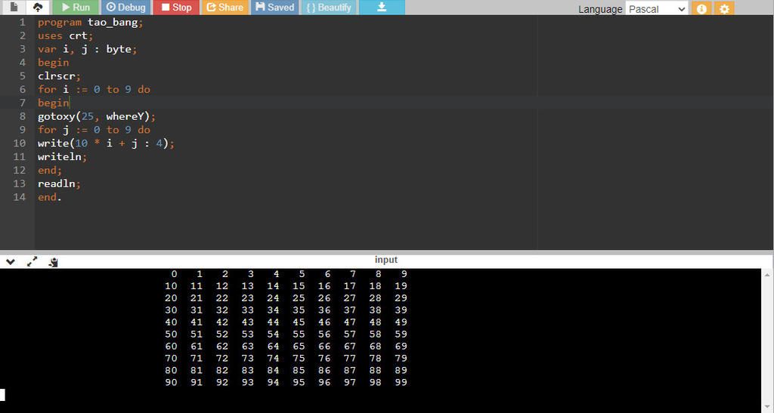Click line 'var i, j : byte;'
This screenshot has width=774, height=413.
87,49
